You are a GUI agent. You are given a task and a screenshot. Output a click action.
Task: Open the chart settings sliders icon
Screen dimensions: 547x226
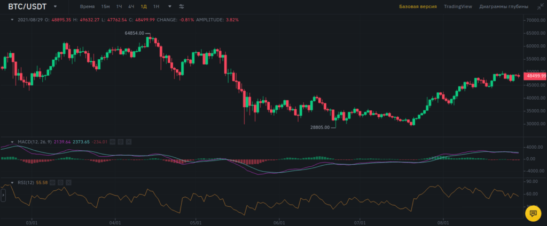182,7
